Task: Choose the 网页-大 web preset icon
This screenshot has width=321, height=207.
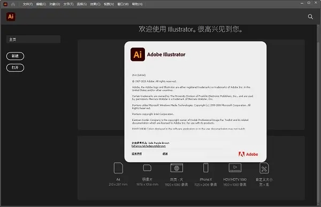Action: pos(177,168)
